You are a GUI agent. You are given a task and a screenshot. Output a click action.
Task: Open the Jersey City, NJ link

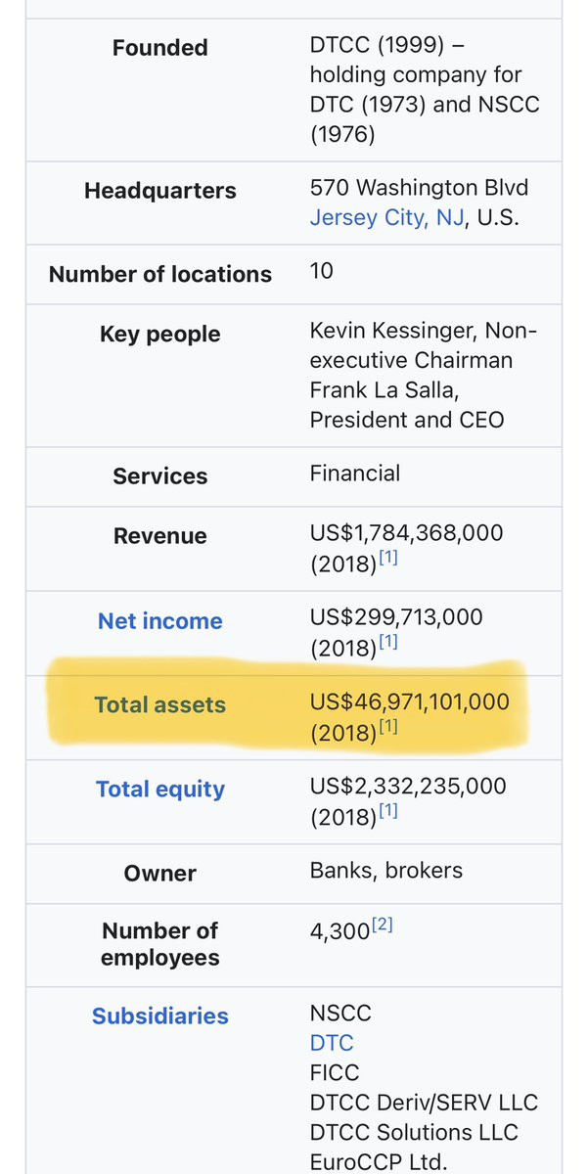(x=386, y=218)
